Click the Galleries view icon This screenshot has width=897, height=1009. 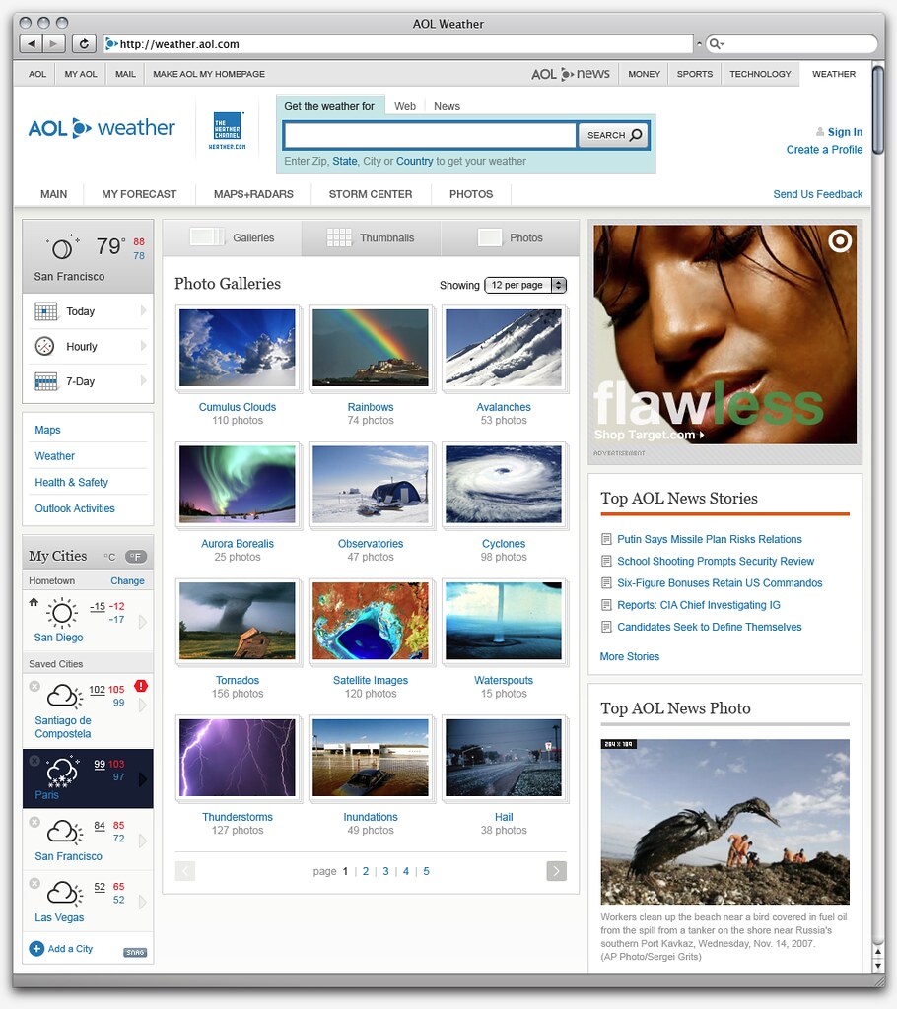point(207,237)
